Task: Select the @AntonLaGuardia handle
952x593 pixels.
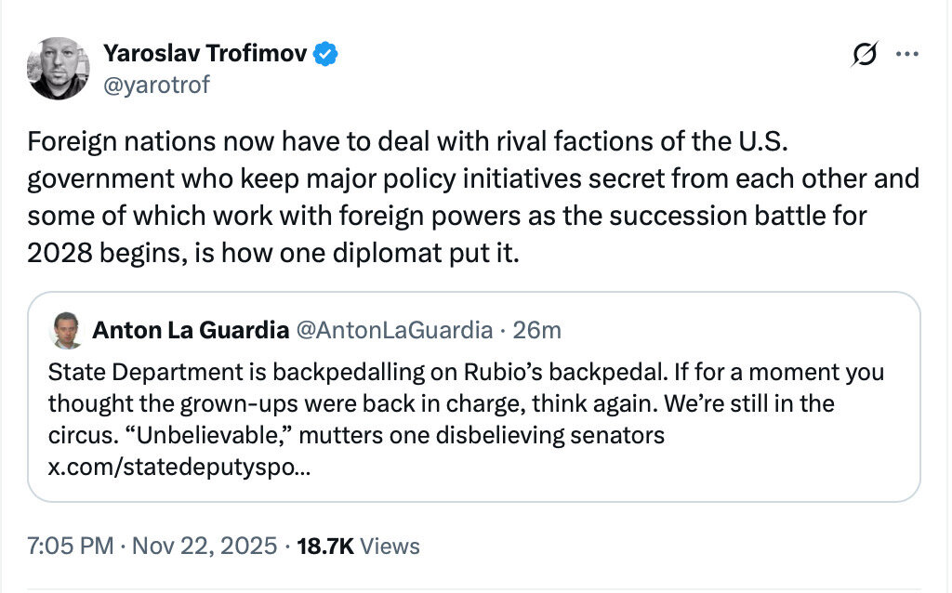Action: [x=393, y=330]
